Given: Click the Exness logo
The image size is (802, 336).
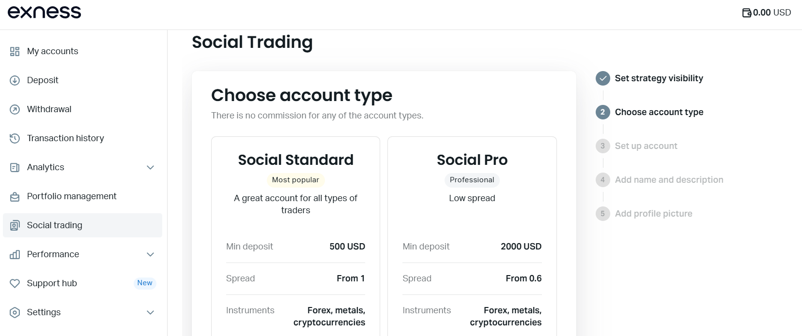Looking at the screenshot, I should [x=45, y=12].
